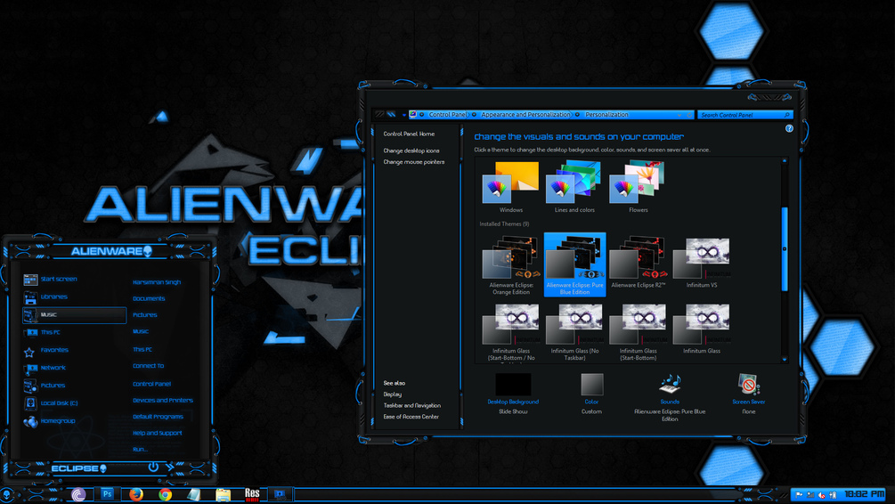Screen dimensions: 895x504
Task: Click Run... in start menu
Action: [x=140, y=449]
